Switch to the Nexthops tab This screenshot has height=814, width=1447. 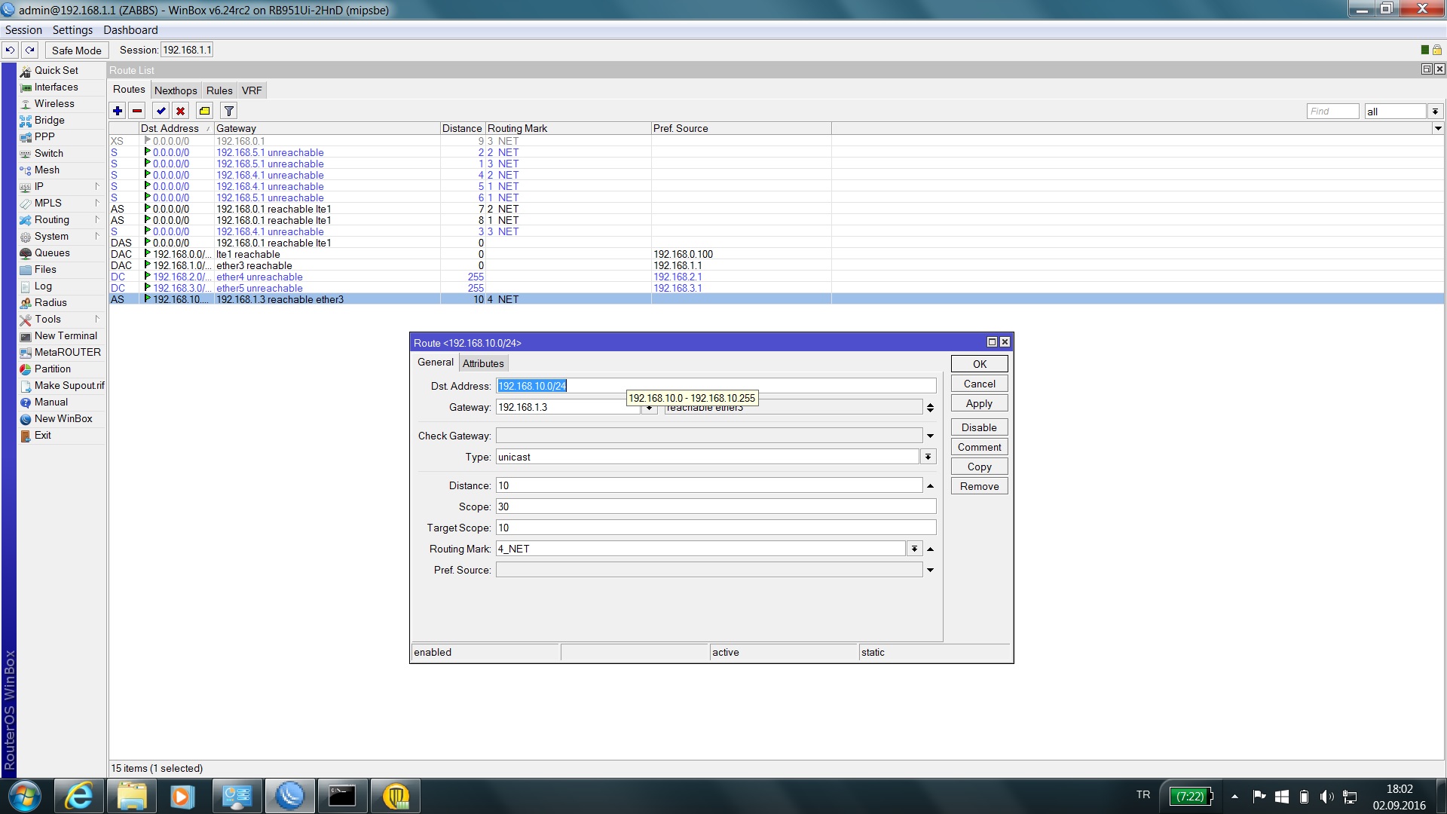(x=176, y=90)
